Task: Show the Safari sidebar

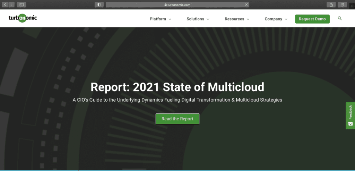Action: click(x=21, y=5)
